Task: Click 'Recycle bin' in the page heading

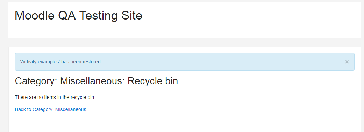Action: point(153,81)
